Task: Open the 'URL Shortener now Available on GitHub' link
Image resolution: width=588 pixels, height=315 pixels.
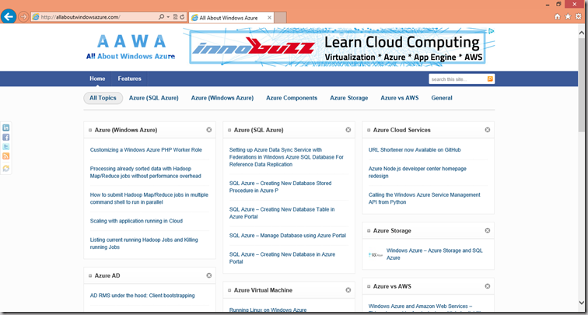Action: click(x=414, y=150)
